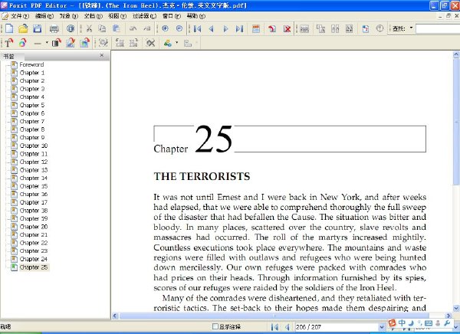Click the vertical scrollbar up arrow
Viewport: 460px width, 334px height.
[x=456, y=54]
